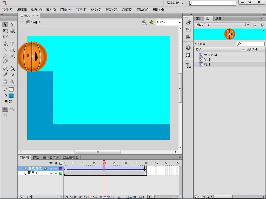
Task: Open the Transform panel icon
Action: 188,55
